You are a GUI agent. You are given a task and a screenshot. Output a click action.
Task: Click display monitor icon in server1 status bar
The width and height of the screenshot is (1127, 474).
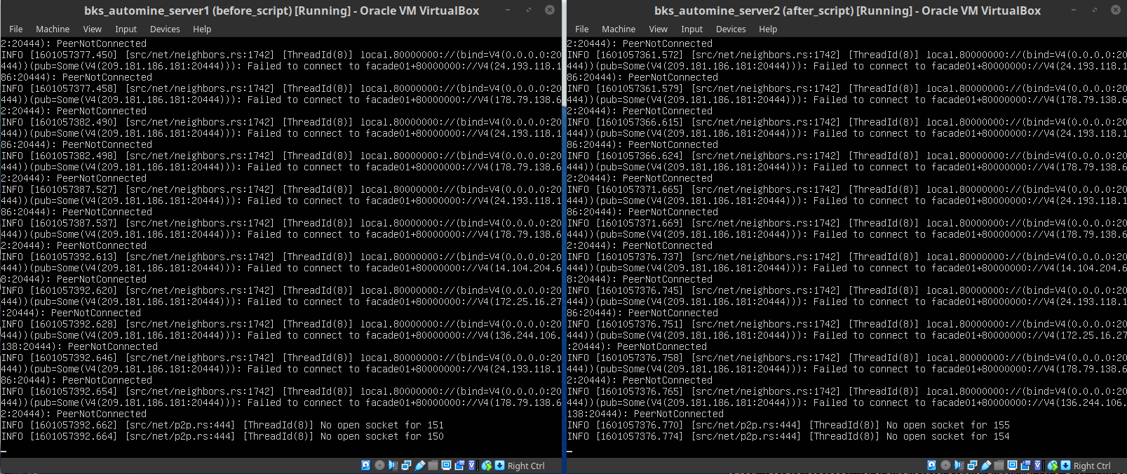446,465
